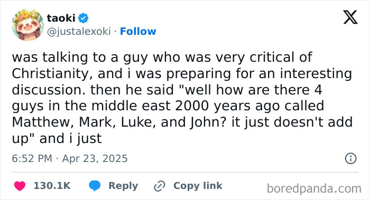
Task: Click the blue verified badge next to taoki
Action: 83,18
